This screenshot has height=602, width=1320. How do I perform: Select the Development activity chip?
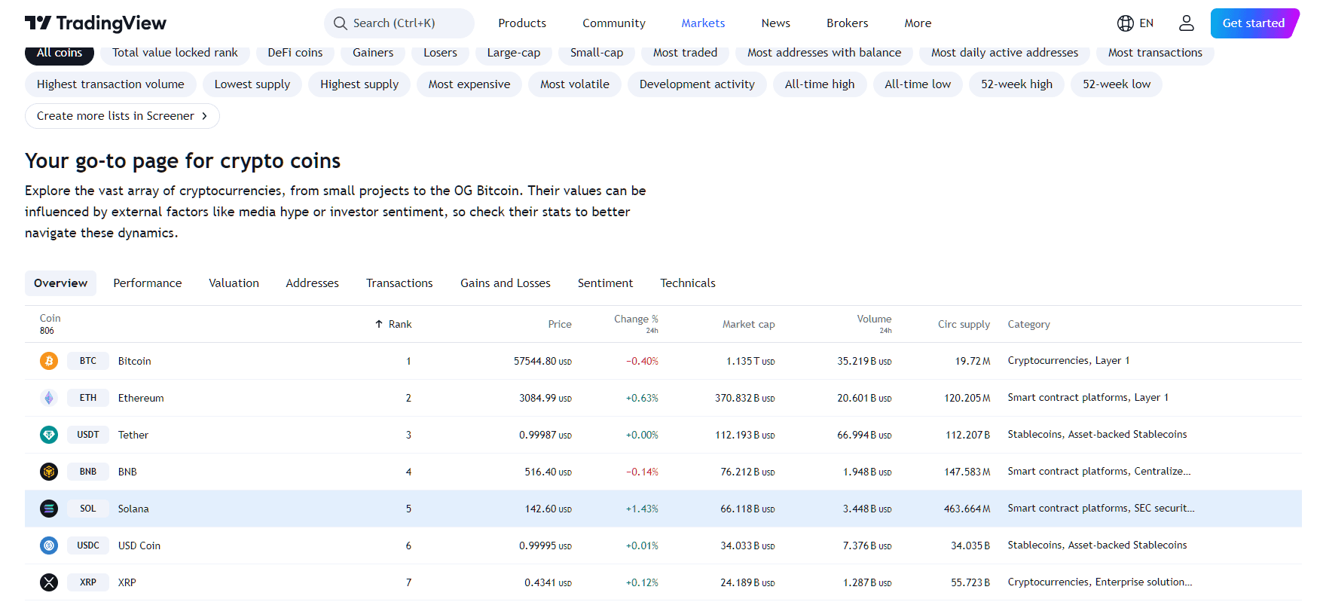697,84
